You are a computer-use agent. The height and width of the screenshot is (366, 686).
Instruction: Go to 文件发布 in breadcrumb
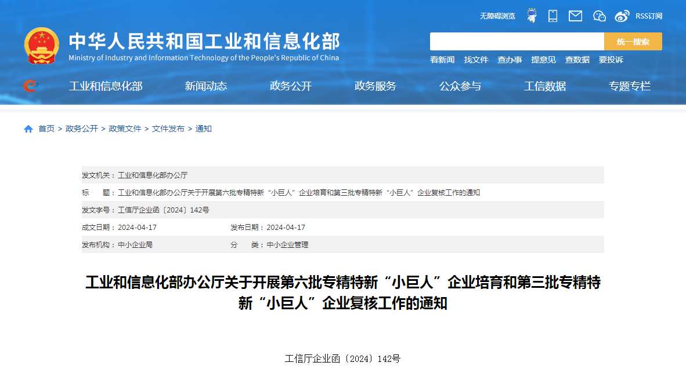tap(168, 129)
